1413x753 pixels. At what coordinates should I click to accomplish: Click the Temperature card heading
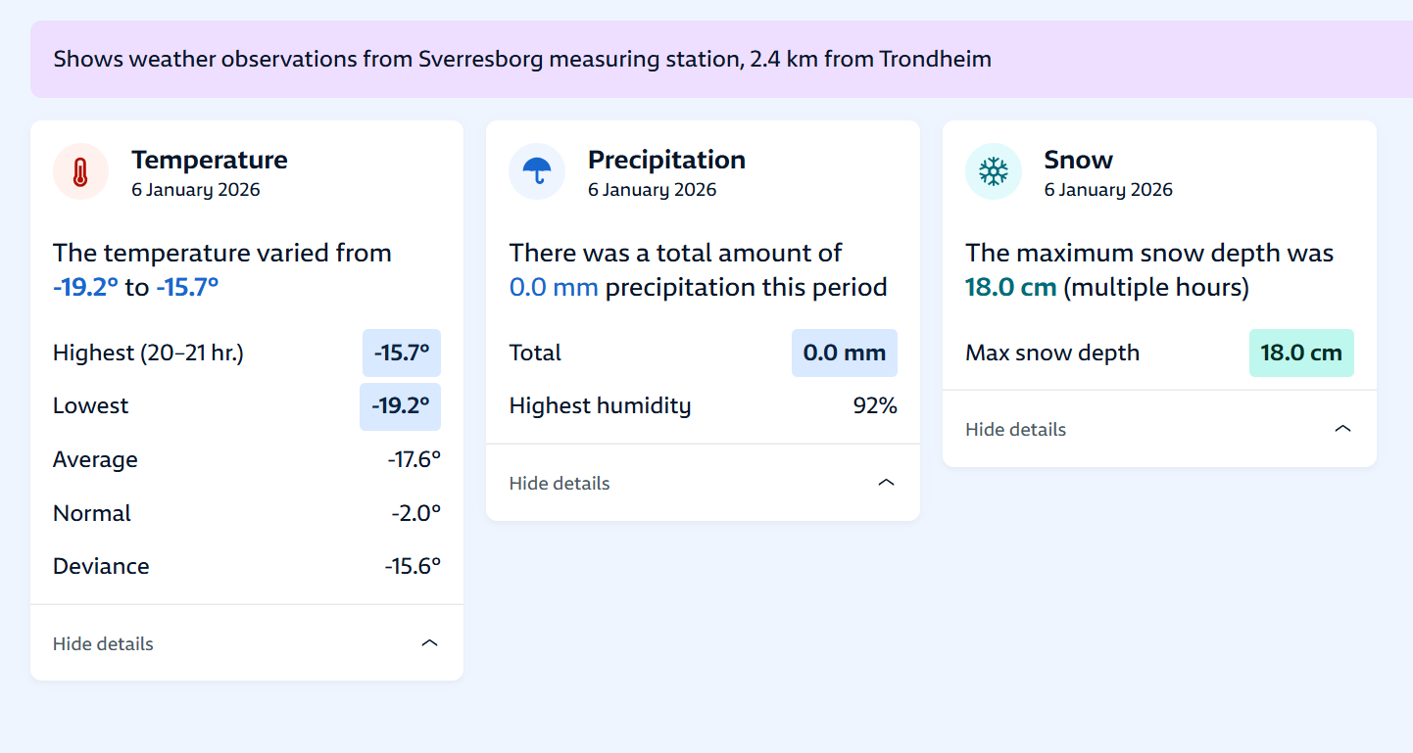(210, 160)
